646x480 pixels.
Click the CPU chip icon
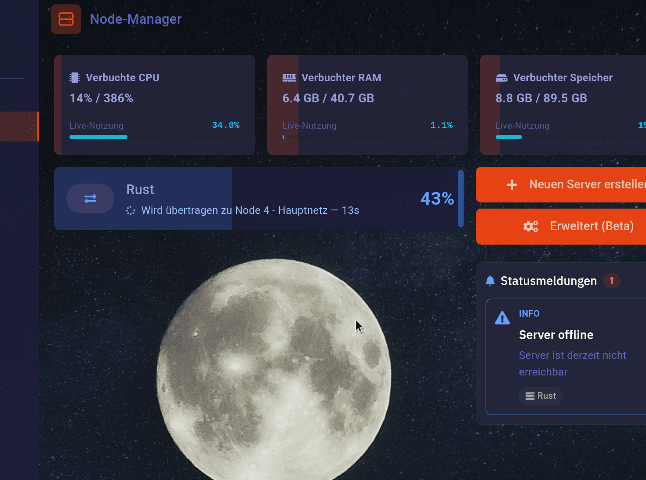(x=75, y=78)
